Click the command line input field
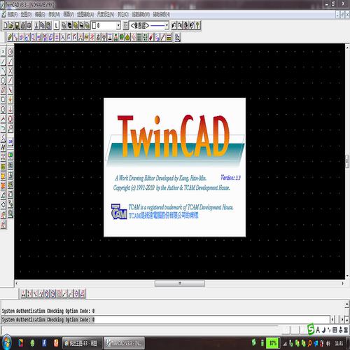The image size is (350, 350). (165, 319)
